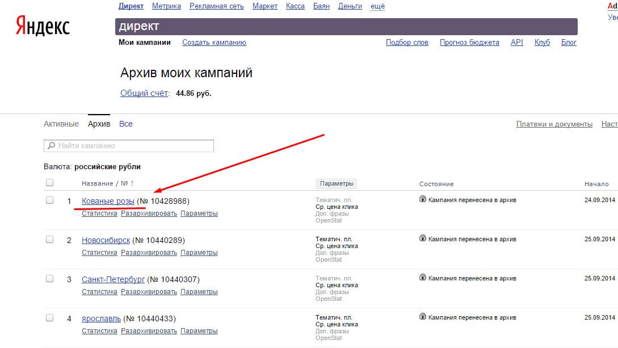Open Рекламная сеть in the top navigation
This screenshot has height=348, width=618.
click(x=217, y=6)
